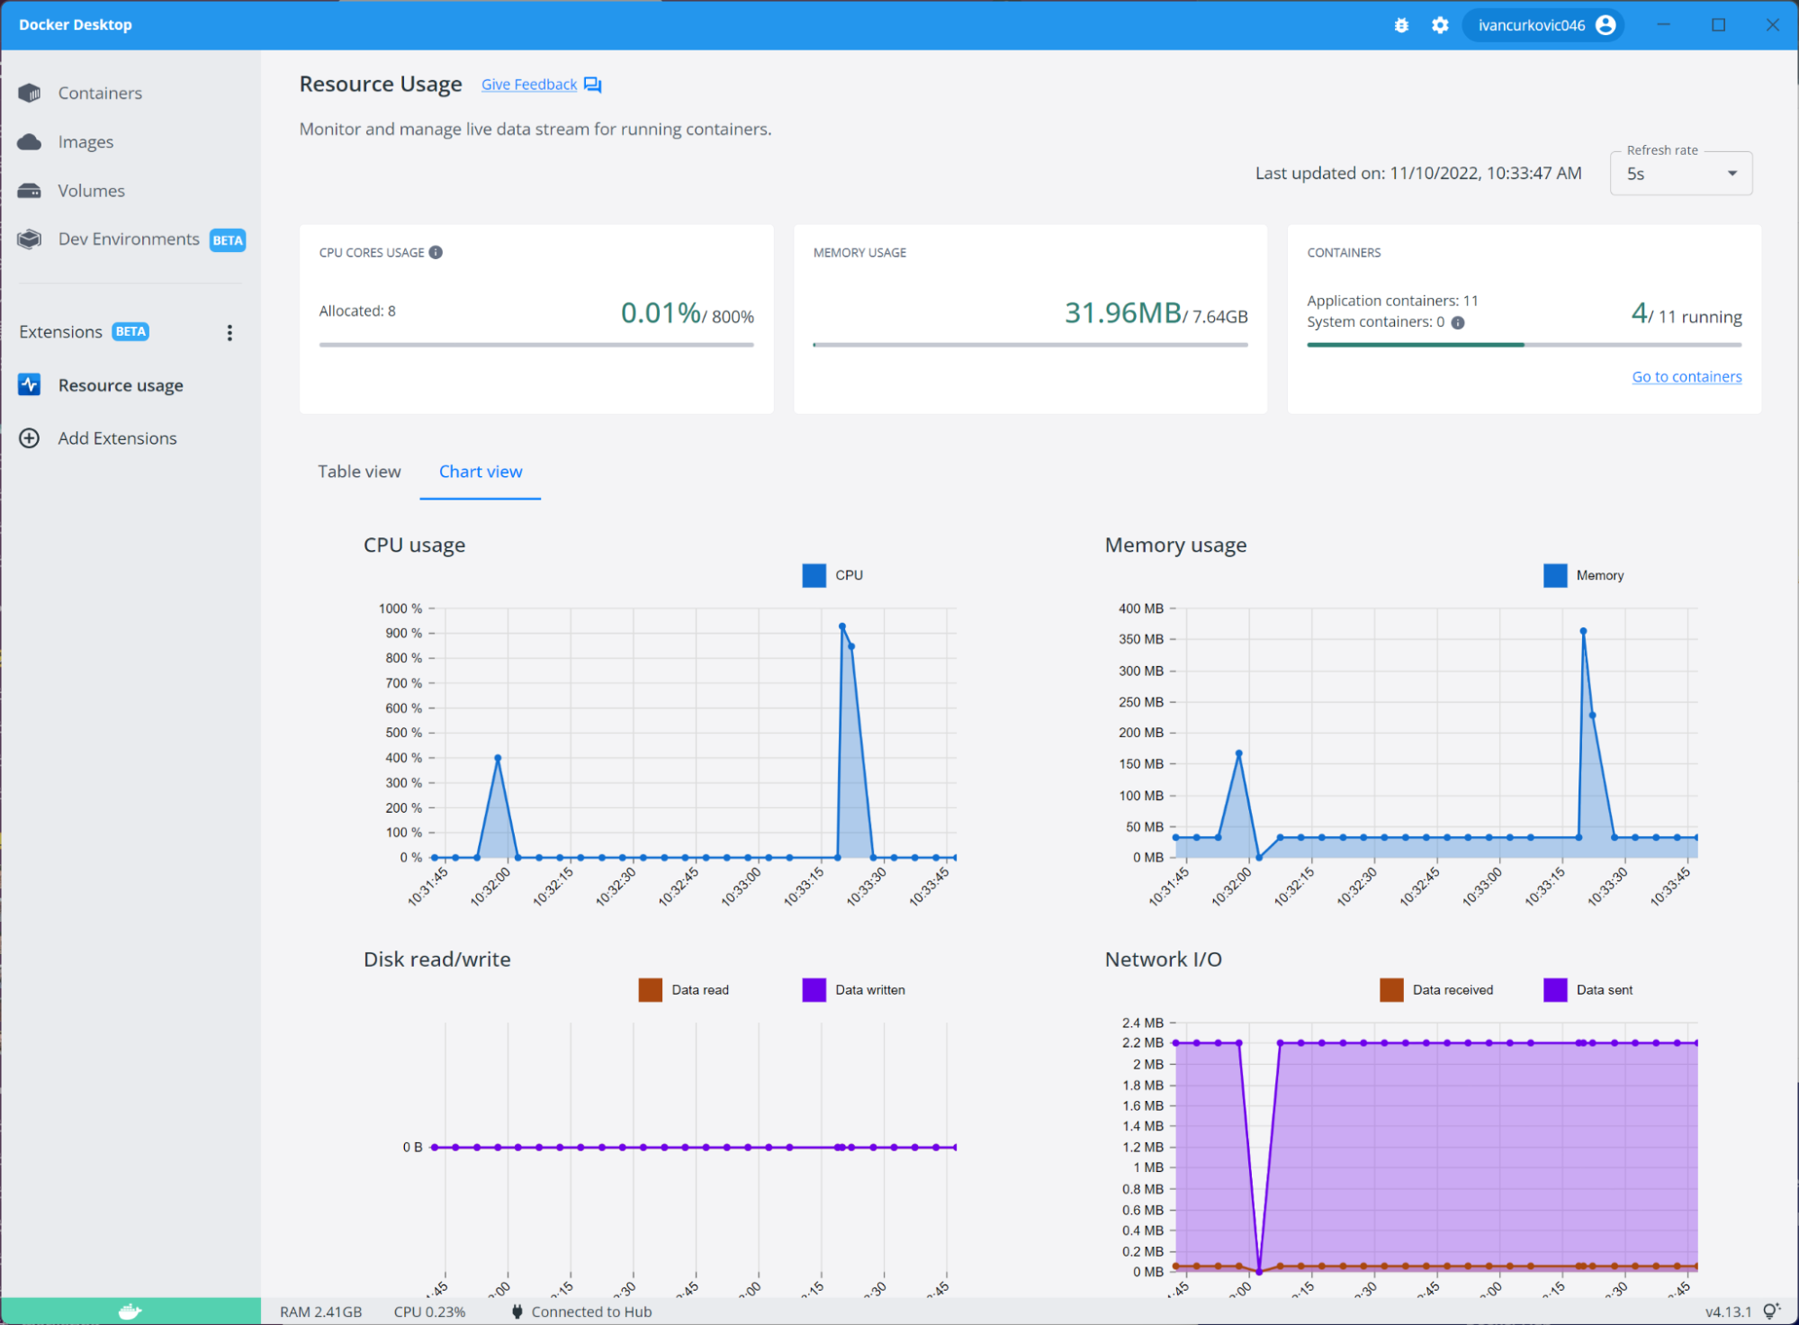Switch to Table view tab
This screenshot has width=1799, height=1325.
(x=359, y=471)
